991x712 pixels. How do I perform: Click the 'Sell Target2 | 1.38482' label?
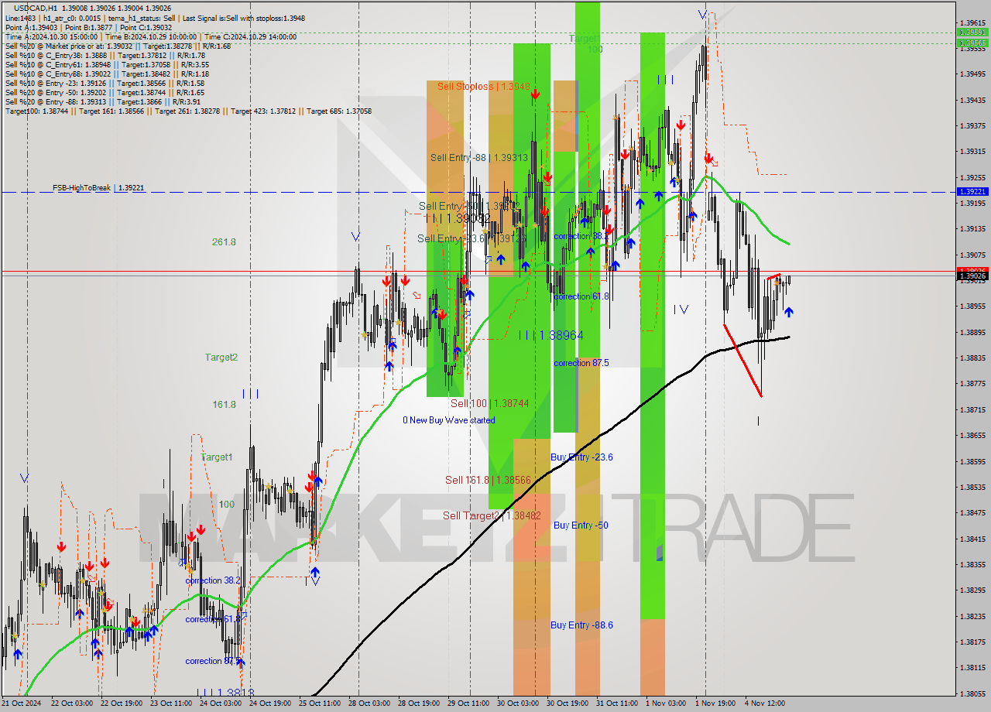tap(492, 515)
